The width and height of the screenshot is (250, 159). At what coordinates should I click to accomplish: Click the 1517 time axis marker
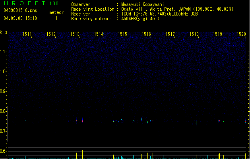(170, 34)
